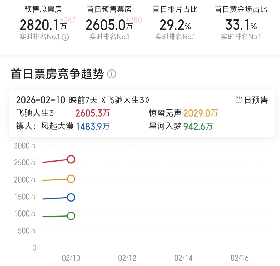Click the 首日黄金场占比 label
This screenshot has width=280, height=266.
[241, 9]
